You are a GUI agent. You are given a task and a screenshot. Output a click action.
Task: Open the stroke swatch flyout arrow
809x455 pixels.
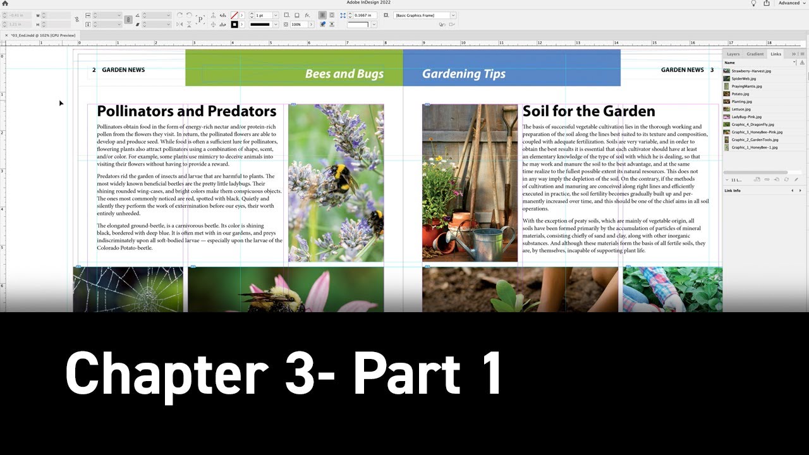tap(242, 24)
